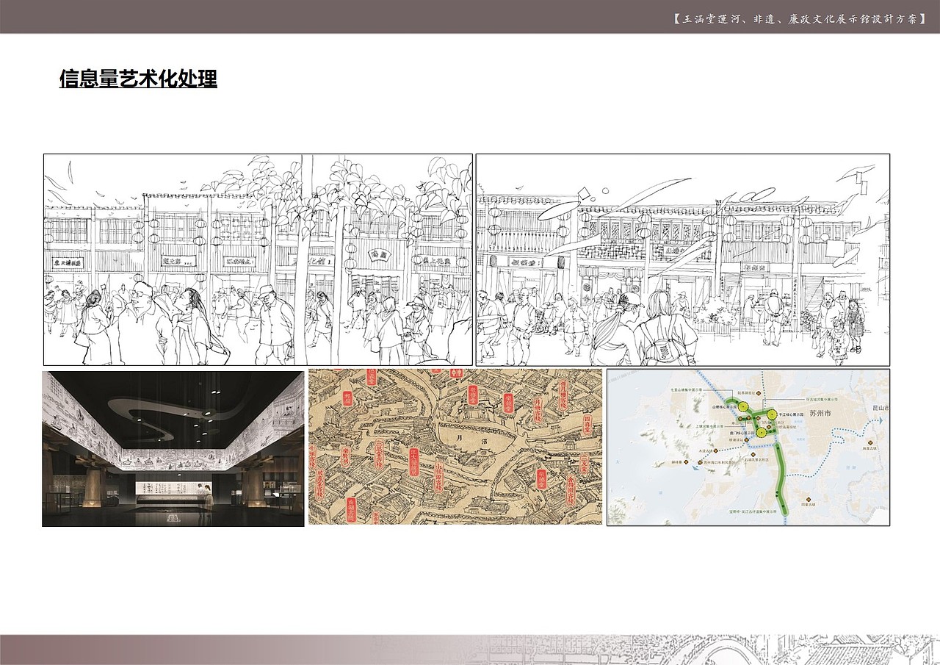Click the 平江核心展示园 circular marker on the map
Viewport: 940px width, 665px height.
[x=772, y=414]
